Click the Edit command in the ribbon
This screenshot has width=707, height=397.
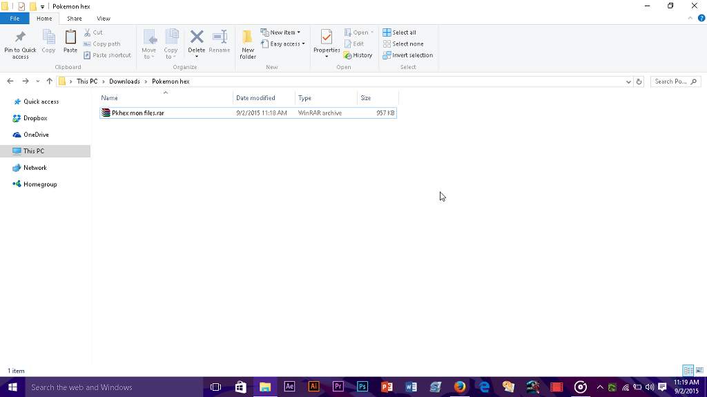[x=354, y=43]
